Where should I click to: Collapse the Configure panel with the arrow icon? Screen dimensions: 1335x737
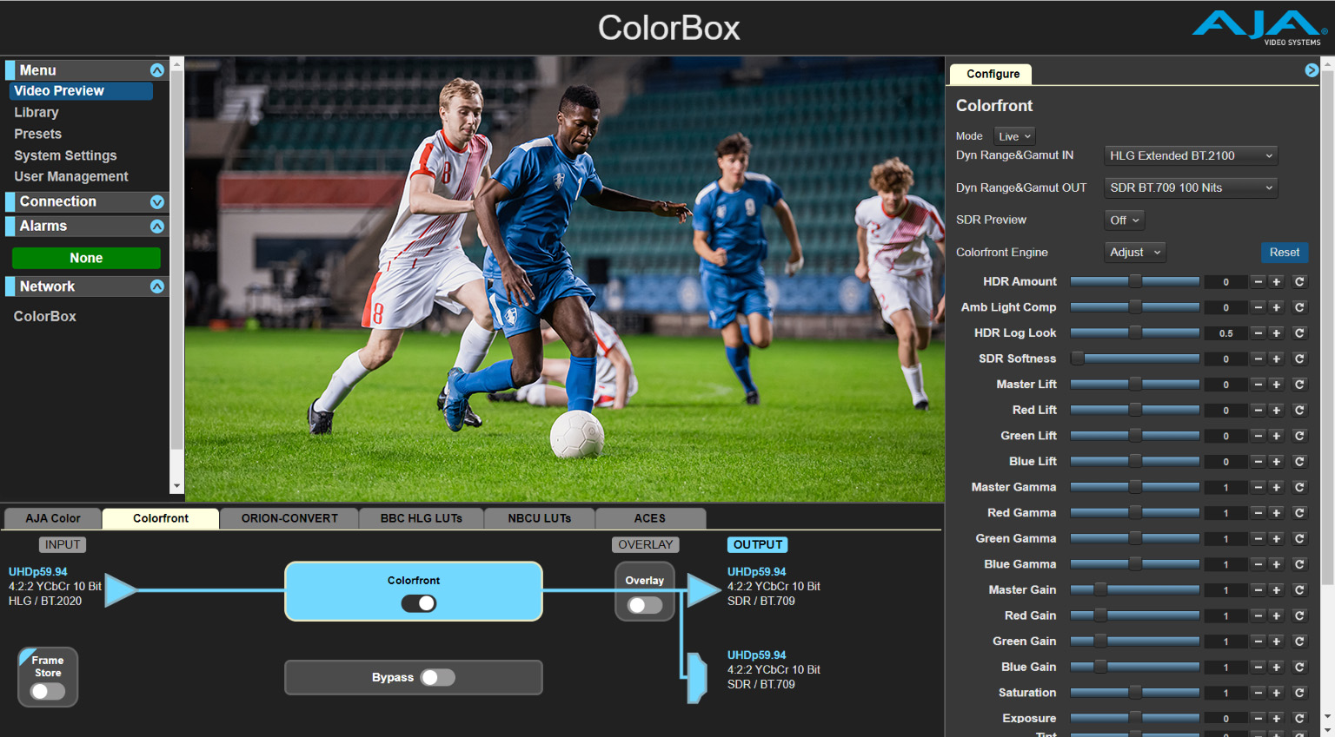(x=1312, y=70)
